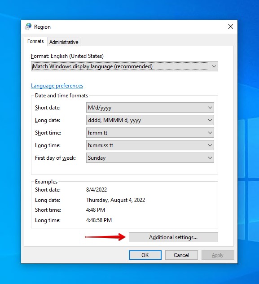This screenshot has width=259, height=284.
Task: Click the example Thursday, August 4, 2022
Action: click(116, 200)
